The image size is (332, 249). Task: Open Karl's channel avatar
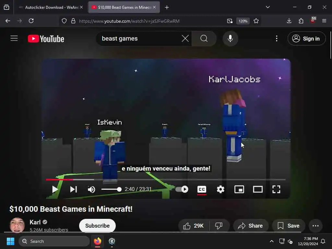click(x=18, y=225)
